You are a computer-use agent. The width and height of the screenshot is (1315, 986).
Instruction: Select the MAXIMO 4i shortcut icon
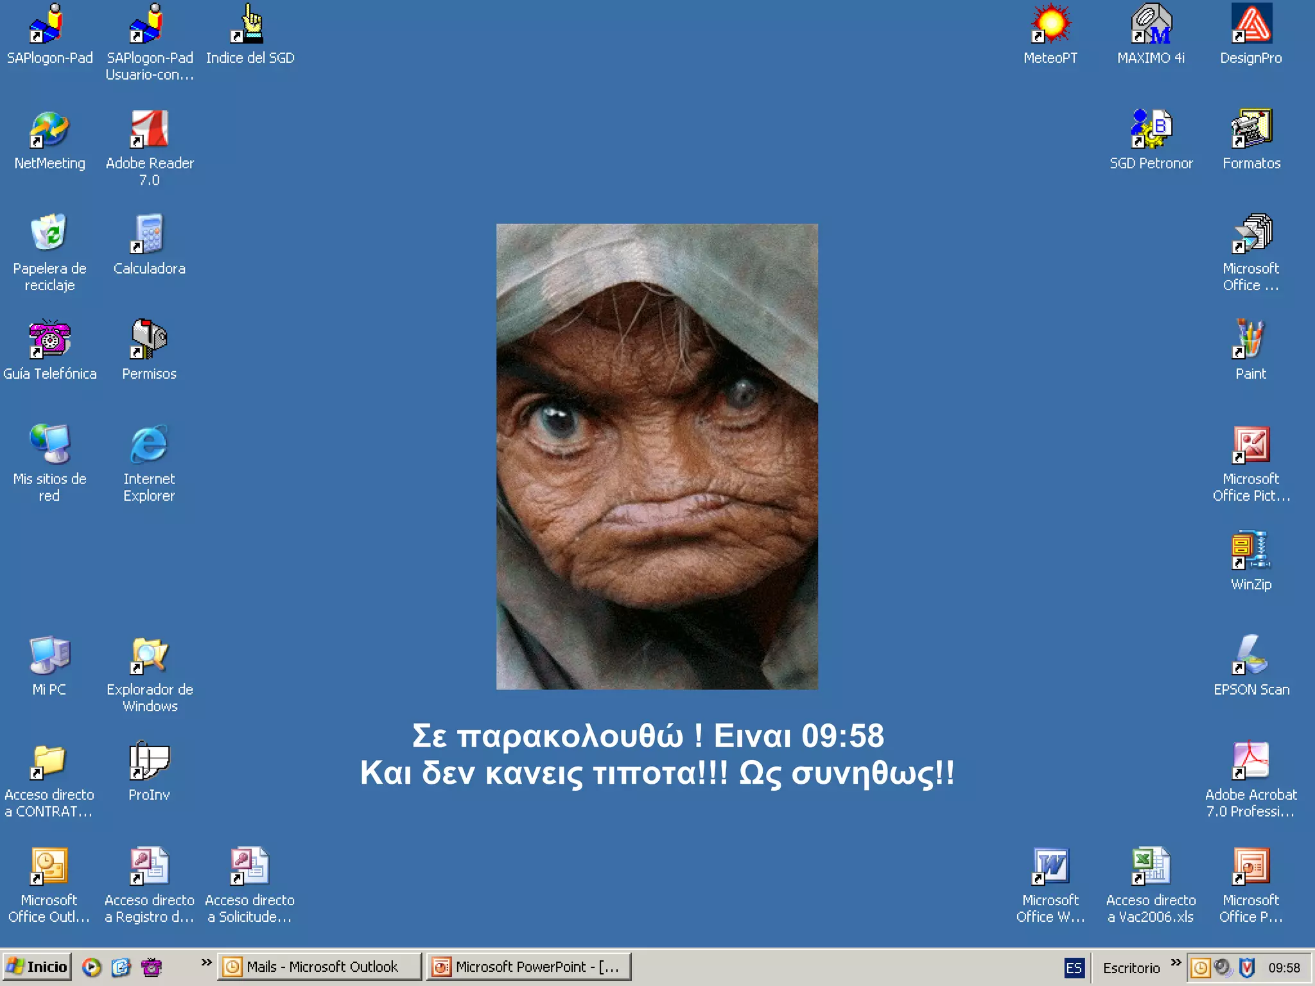(x=1151, y=26)
